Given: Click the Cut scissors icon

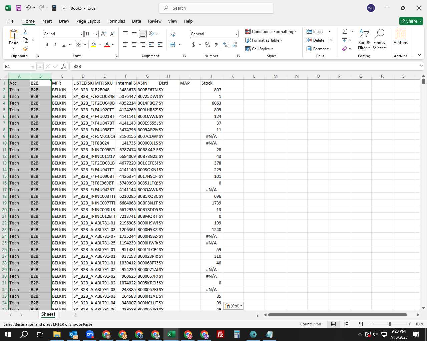Looking at the screenshot, I should pyautogui.click(x=25, y=31).
